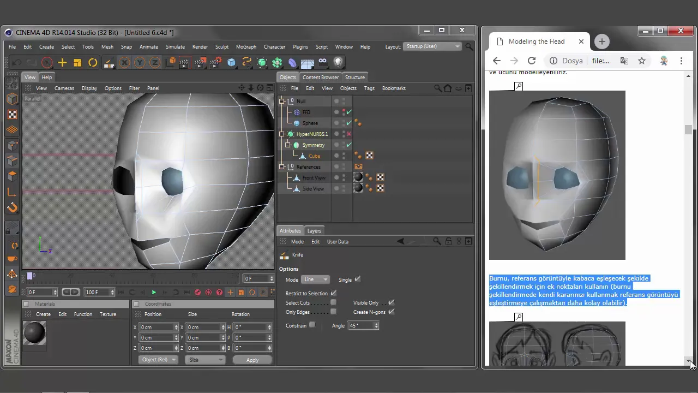Toggle viewport maximize icon
This screenshot has height=393, width=698.
tap(270, 88)
